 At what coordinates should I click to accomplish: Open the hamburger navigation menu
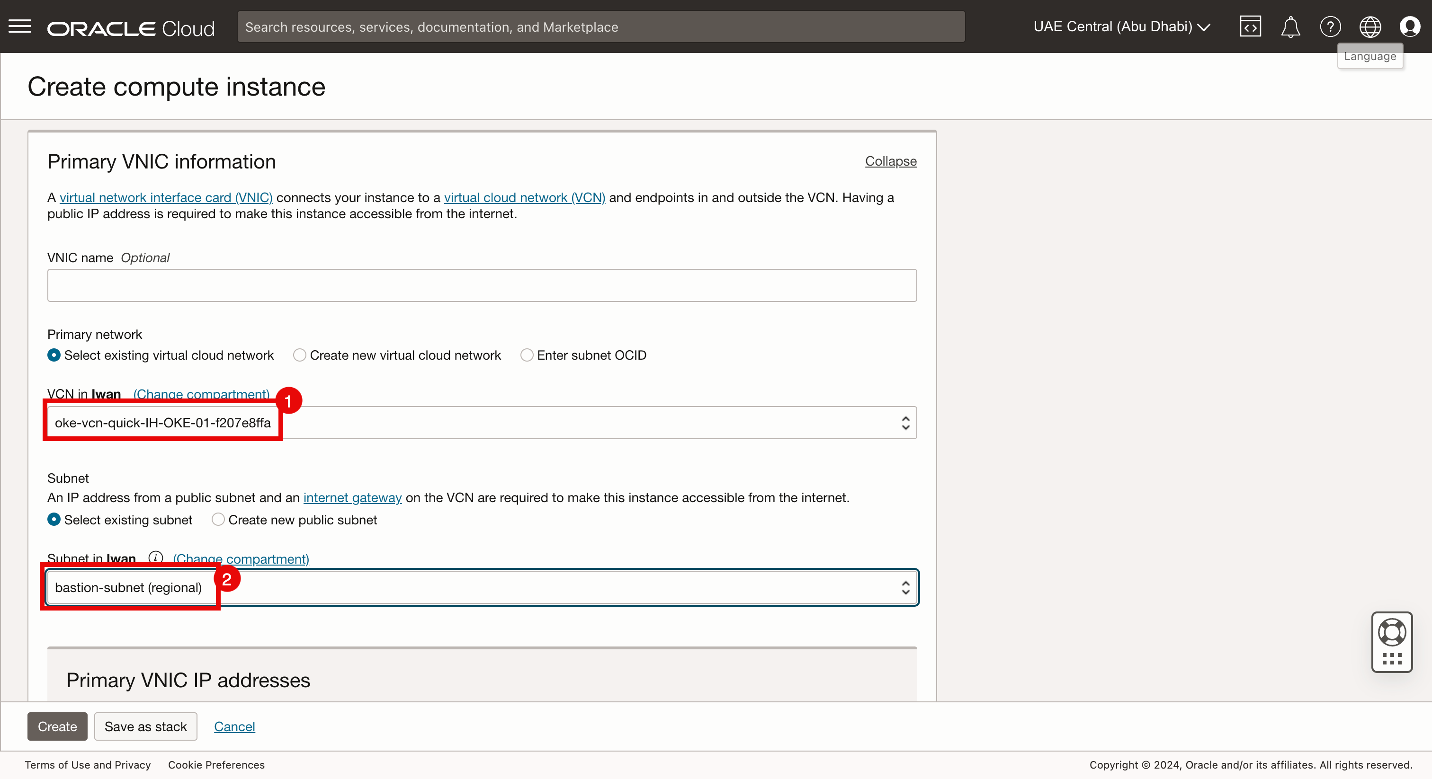click(x=20, y=26)
